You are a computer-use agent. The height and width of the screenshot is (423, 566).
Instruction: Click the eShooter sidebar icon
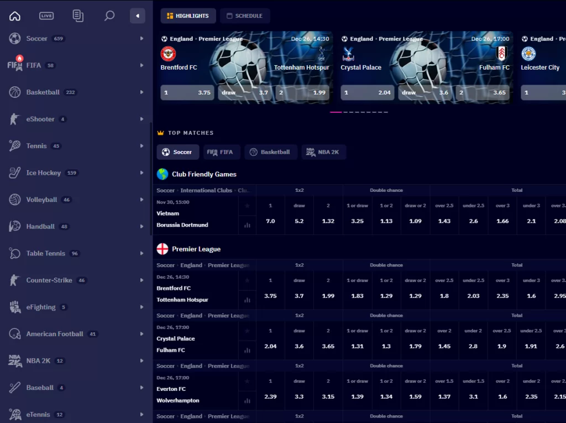(x=15, y=119)
